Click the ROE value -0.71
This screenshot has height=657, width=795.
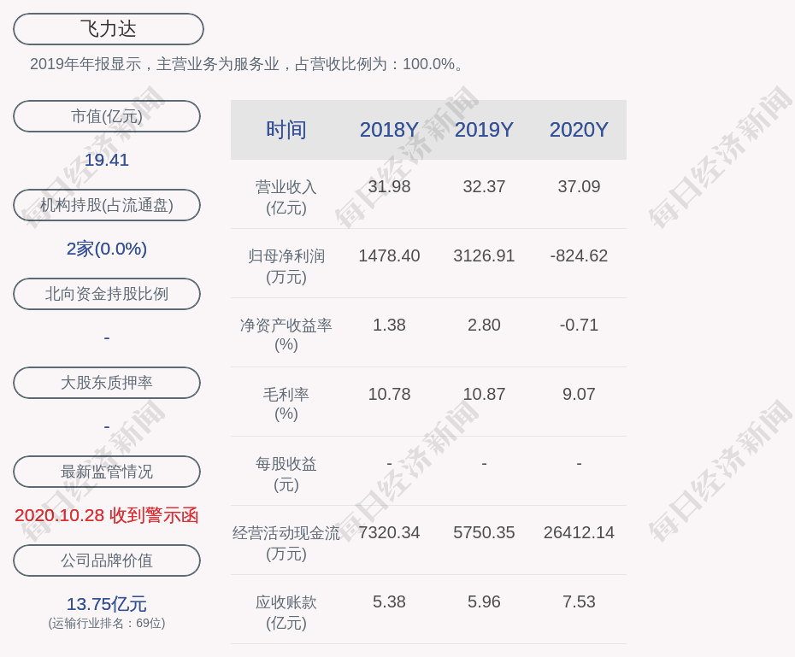579,325
